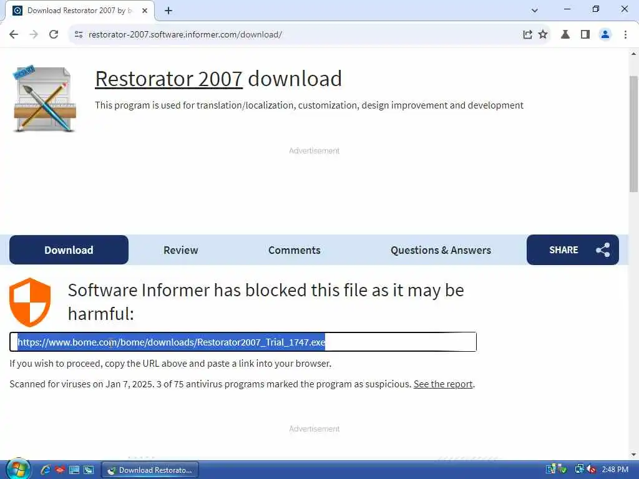Click the Show Desktop quick launch icon
The height and width of the screenshot is (479, 639).
click(x=74, y=470)
